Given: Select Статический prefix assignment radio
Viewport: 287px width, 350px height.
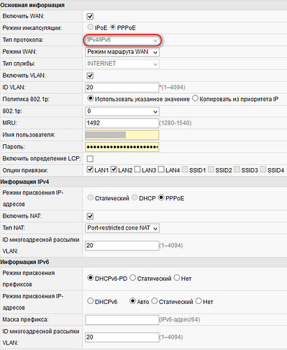Looking at the screenshot, I should click(133, 278).
